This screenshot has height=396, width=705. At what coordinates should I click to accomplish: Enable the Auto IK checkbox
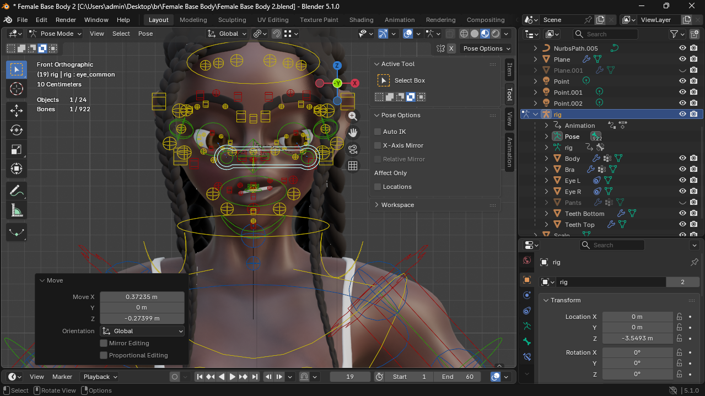pos(378,132)
